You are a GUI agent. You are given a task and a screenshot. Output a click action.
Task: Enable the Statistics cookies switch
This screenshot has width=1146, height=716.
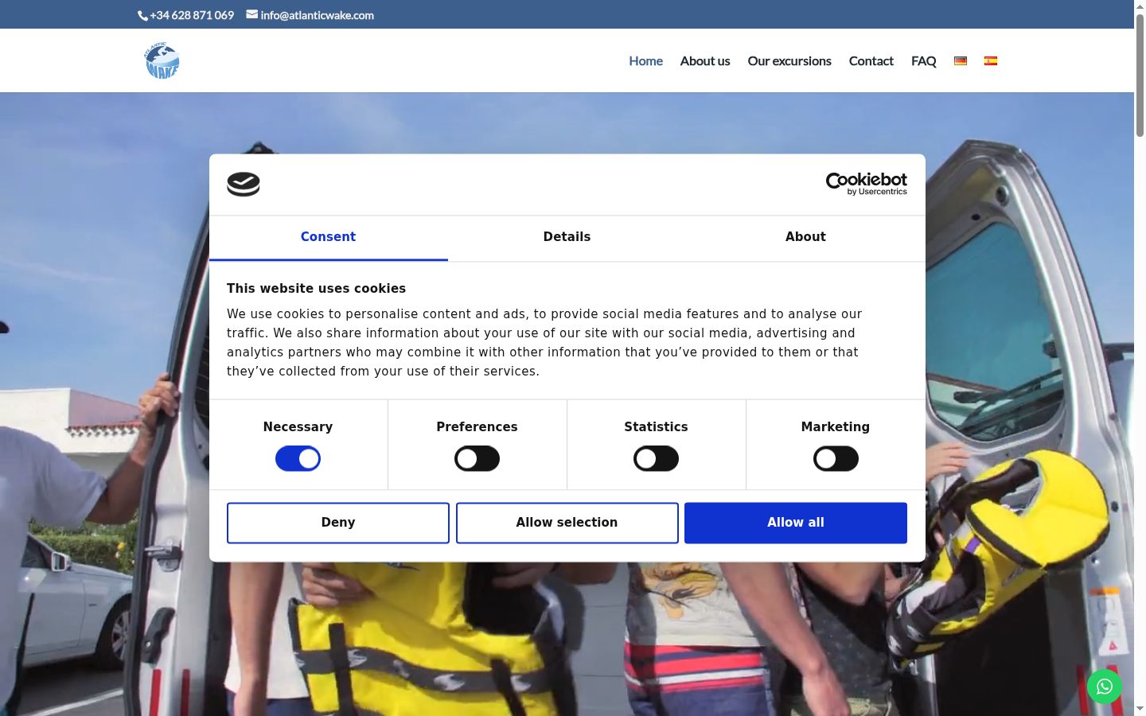coord(656,459)
